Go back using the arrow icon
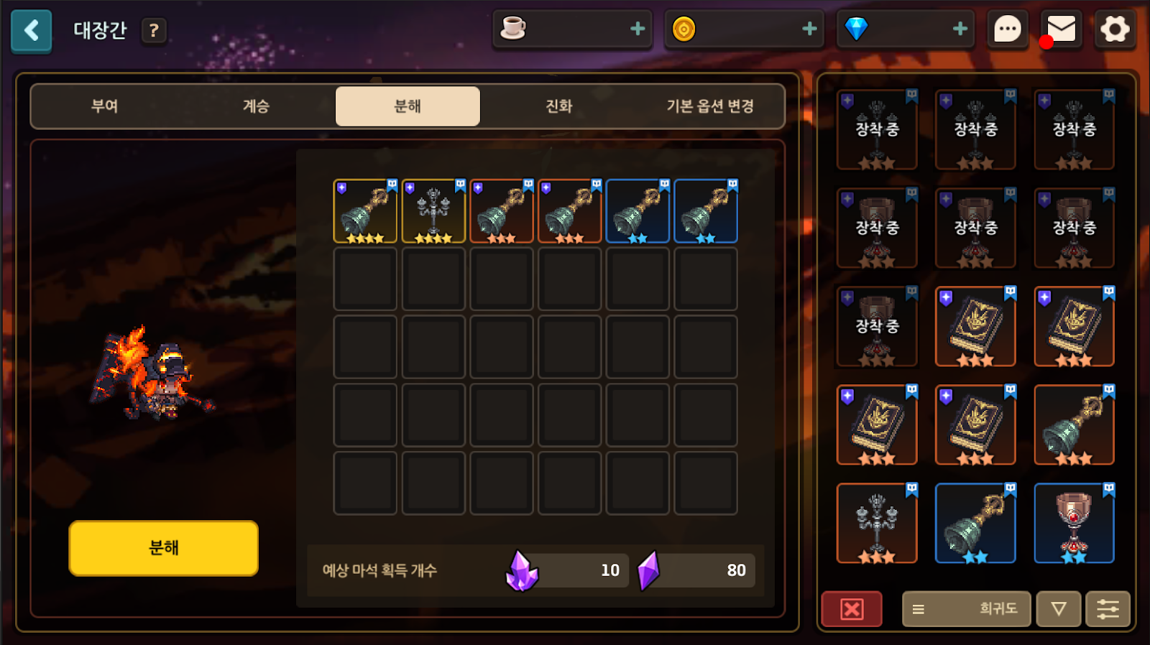1150x645 pixels. click(31, 31)
